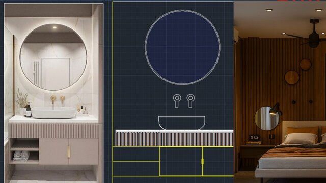Select the basin bowl outline in CAD drawing
This screenshot has width=326, height=183.
click(x=182, y=123)
